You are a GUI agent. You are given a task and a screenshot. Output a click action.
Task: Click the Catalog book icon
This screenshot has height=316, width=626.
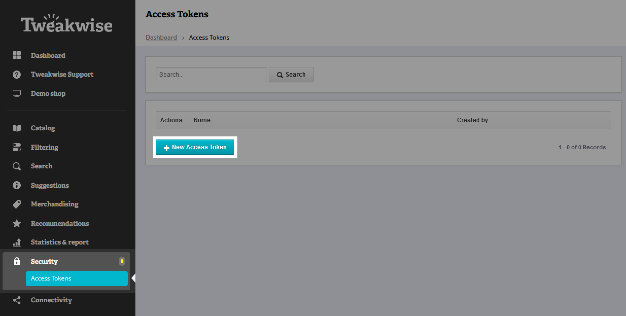[x=17, y=128]
